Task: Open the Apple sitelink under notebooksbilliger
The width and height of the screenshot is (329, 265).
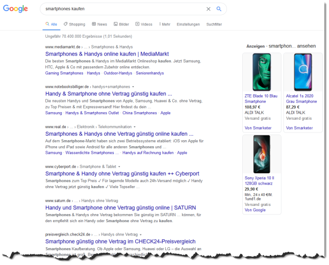Action: tap(165, 113)
